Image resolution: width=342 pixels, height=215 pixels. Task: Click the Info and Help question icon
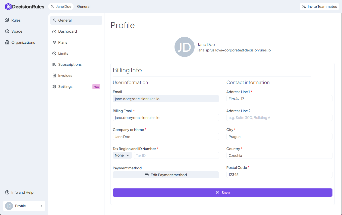[7, 192]
